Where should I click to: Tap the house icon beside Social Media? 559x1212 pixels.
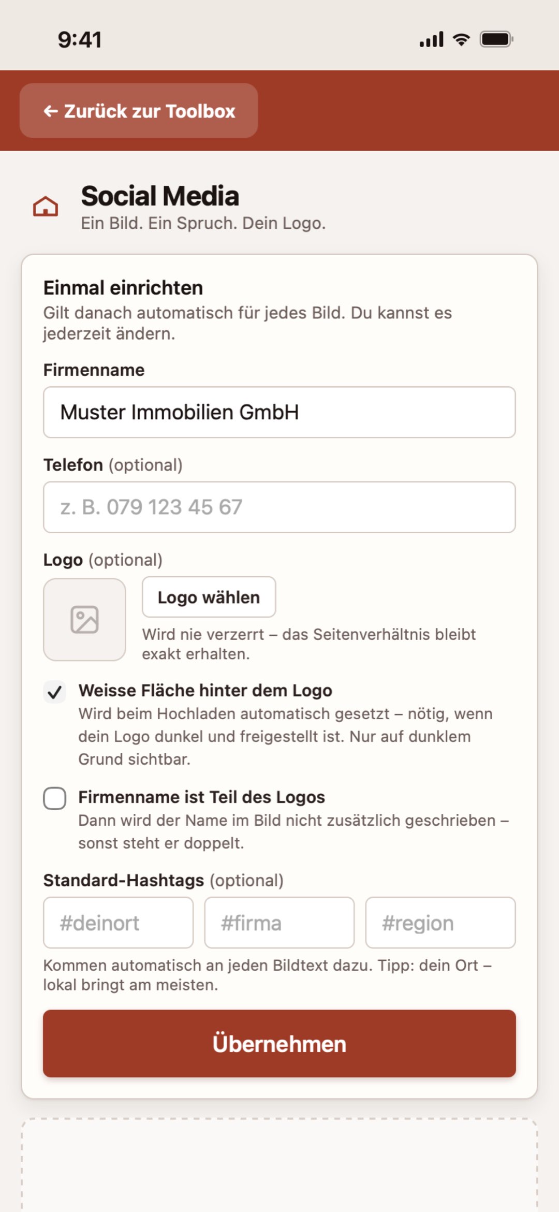pos(46,206)
